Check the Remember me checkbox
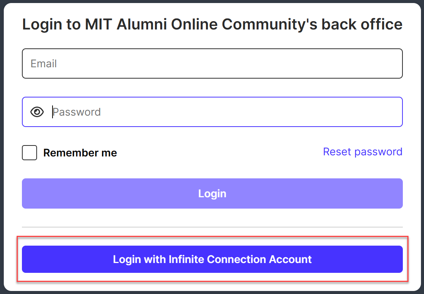The image size is (424, 294). (29, 153)
